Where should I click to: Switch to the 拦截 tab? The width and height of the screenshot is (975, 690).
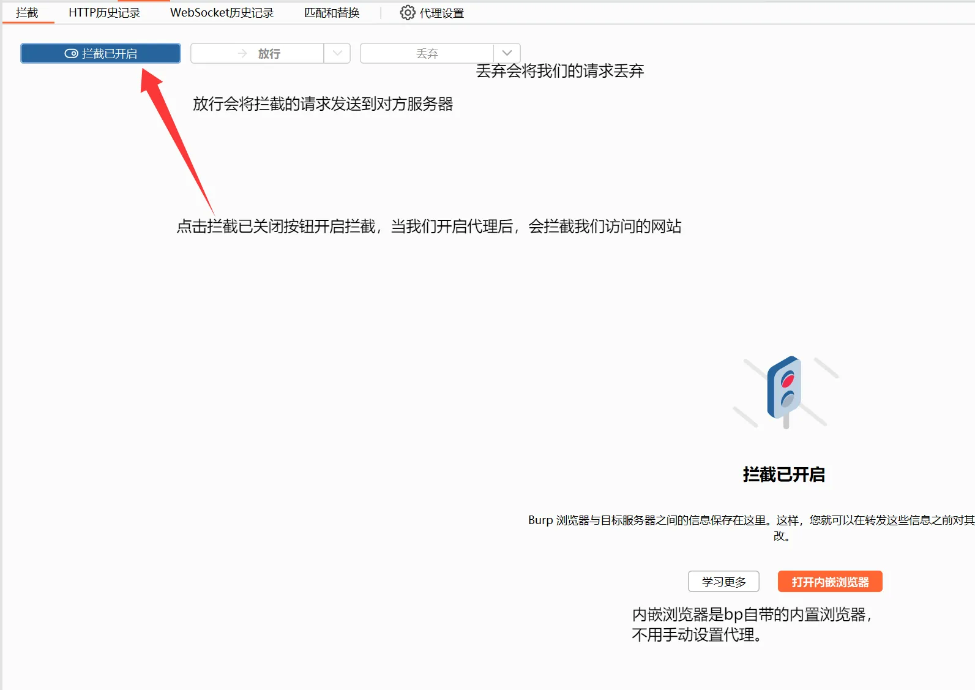27,13
